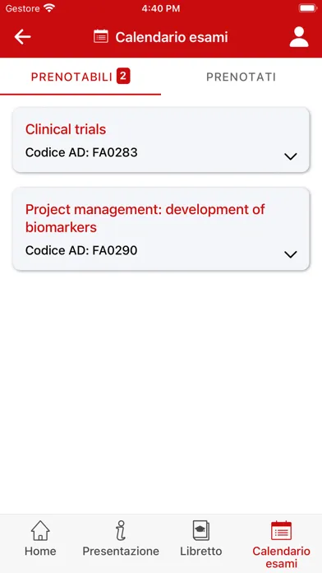Image resolution: width=322 pixels, height=573 pixels.
Task: Open the Clinical trials course title
Action: tap(66, 129)
